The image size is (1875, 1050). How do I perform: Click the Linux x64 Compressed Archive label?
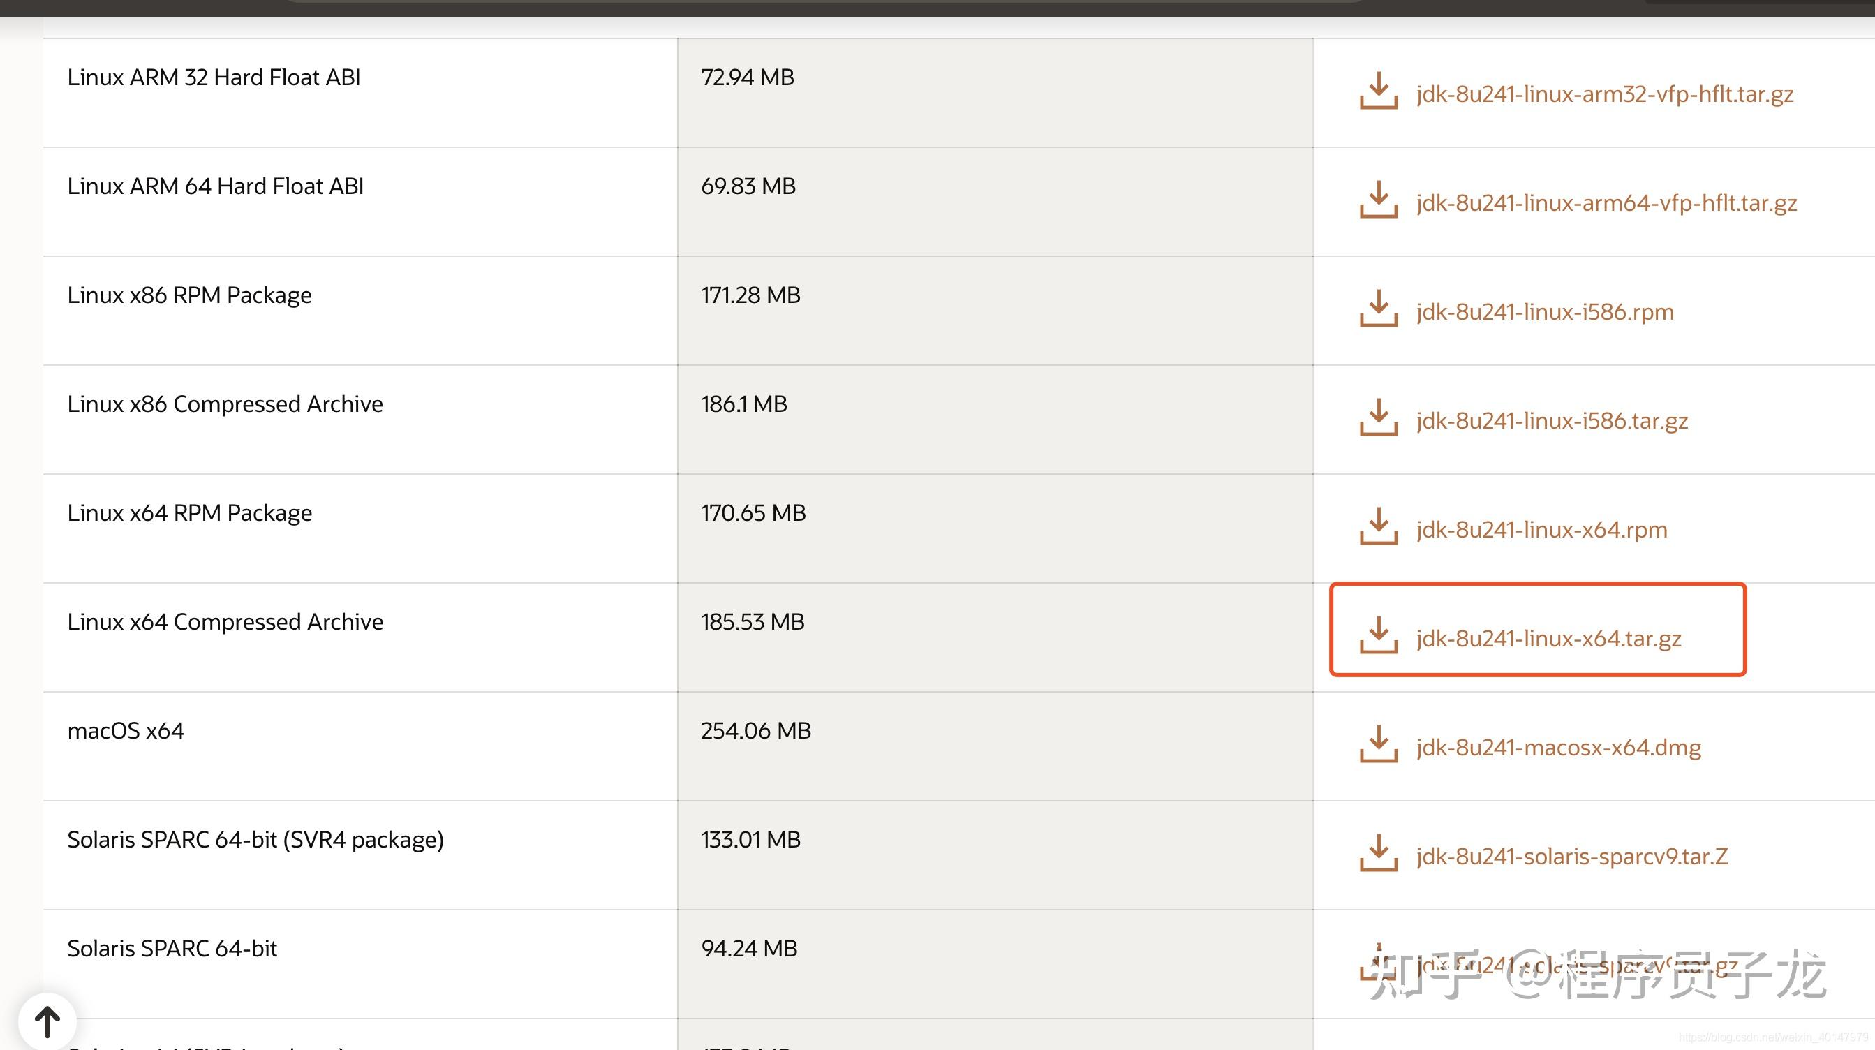click(x=225, y=622)
